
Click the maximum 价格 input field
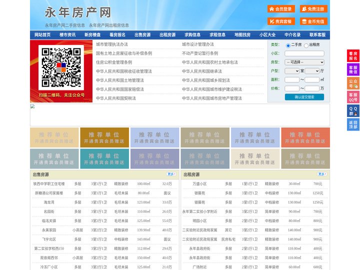click(x=312, y=88)
